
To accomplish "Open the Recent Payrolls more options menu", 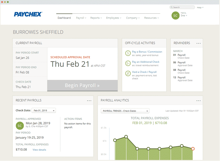I will (x=89, y=101).
